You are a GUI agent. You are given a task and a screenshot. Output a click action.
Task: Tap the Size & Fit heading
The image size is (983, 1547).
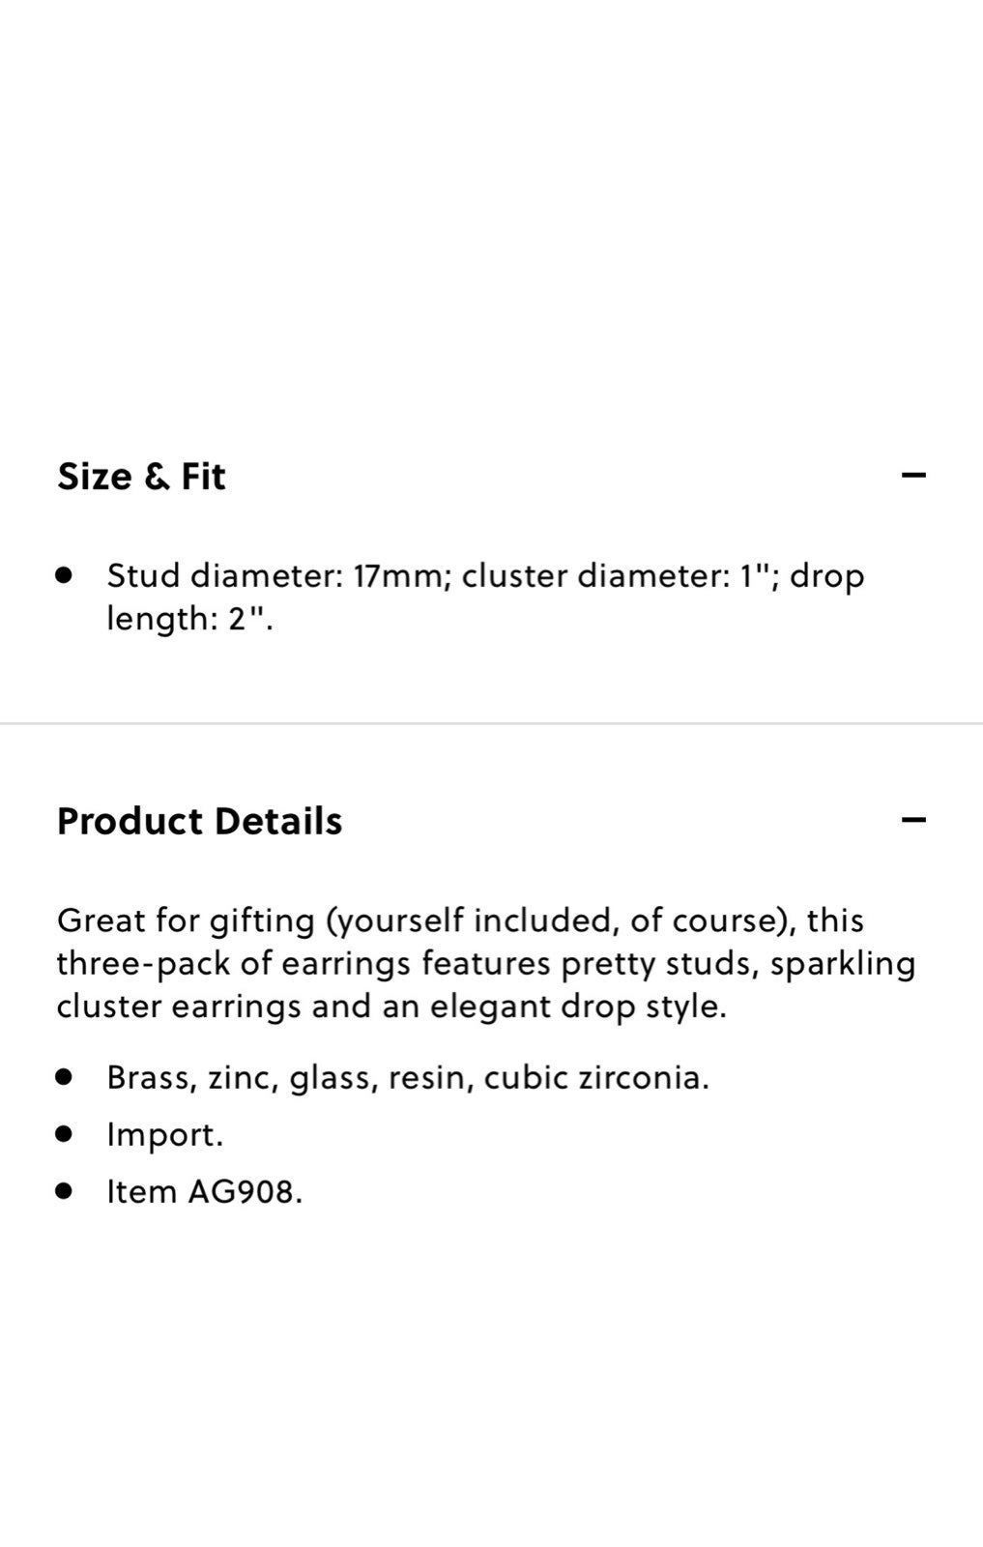tap(141, 477)
